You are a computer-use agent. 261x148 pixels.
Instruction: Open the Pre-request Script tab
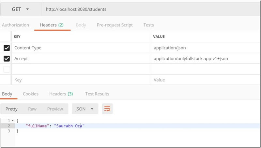tap(115, 25)
